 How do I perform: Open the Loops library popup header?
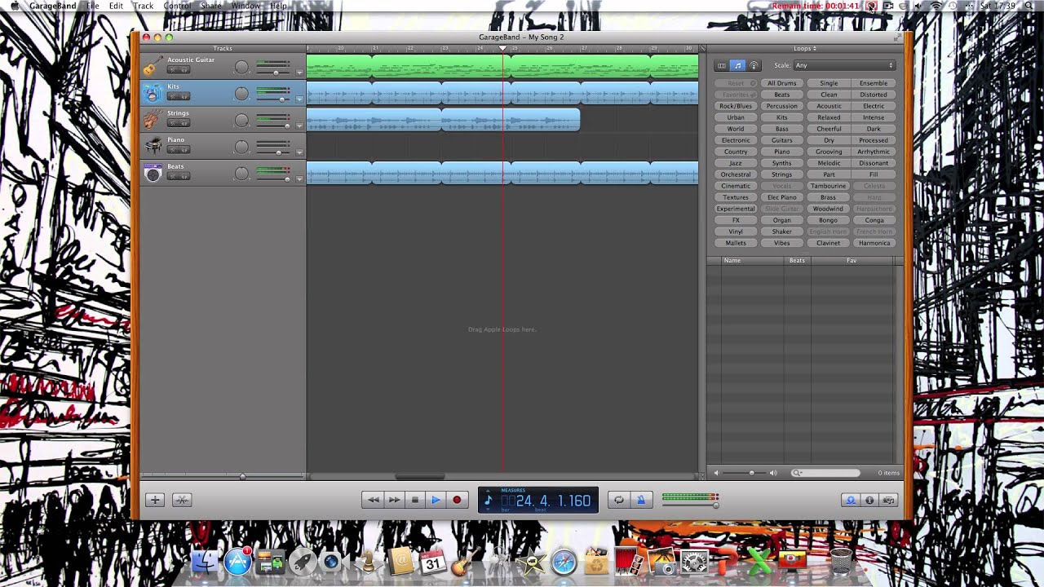tap(804, 49)
